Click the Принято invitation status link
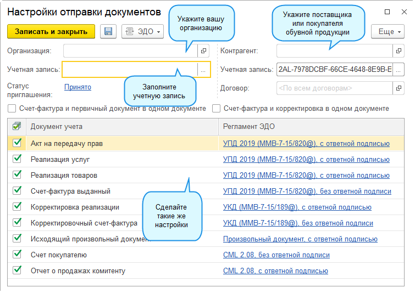This screenshot has height=293, width=415. click(x=78, y=87)
